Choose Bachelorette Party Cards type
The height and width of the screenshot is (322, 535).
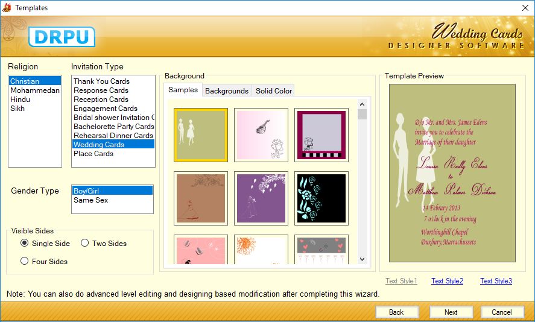tap(113, 127)
